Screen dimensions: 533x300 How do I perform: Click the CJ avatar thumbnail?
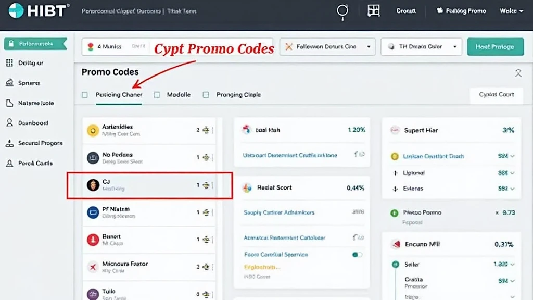[x=93, y=185]
